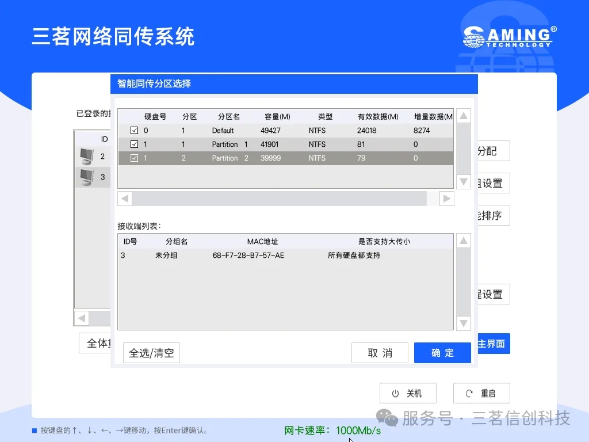Click computer icon for client ID 3
589x442 pixels.
tap(86, 177)
